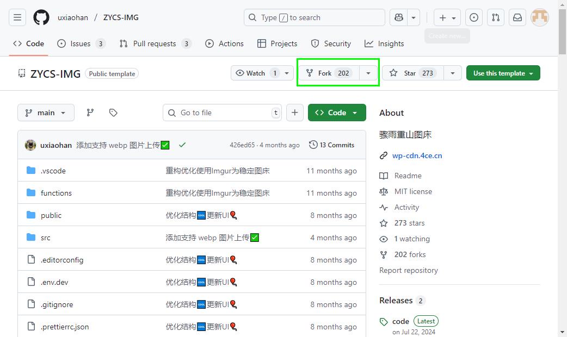Star the ZYCS-IMG repository
Viewport: 567px width, 337px height.
[x=412, y=73]
